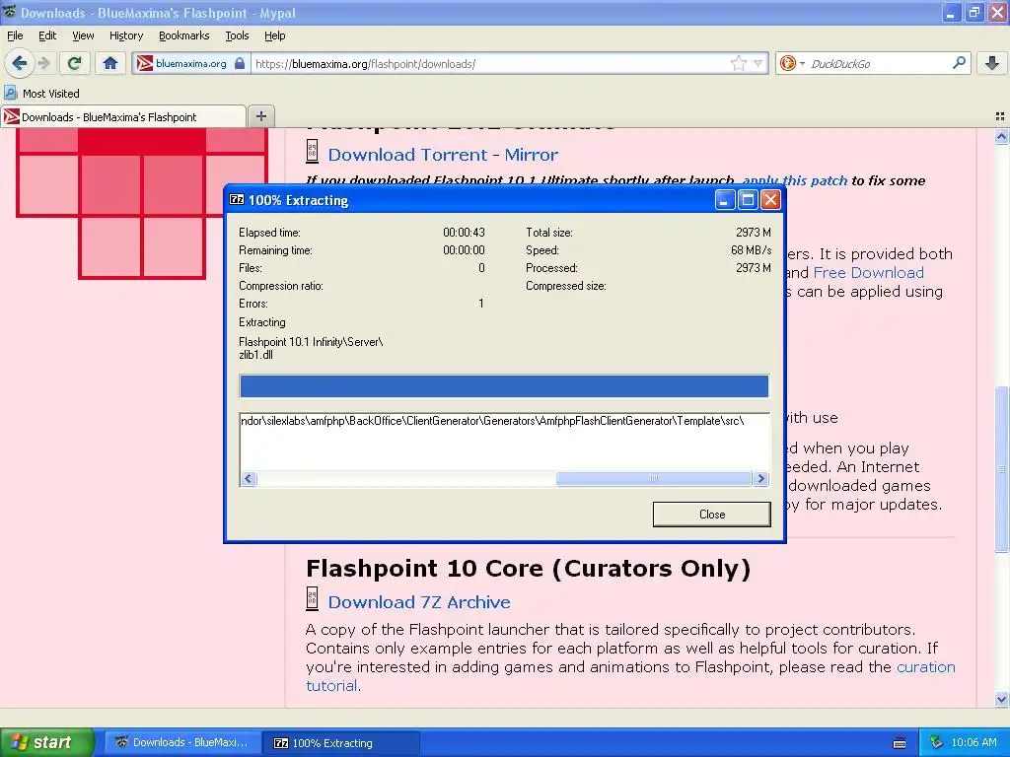
Task: Click the Flashpoint logo image
Action: (142, 203)
